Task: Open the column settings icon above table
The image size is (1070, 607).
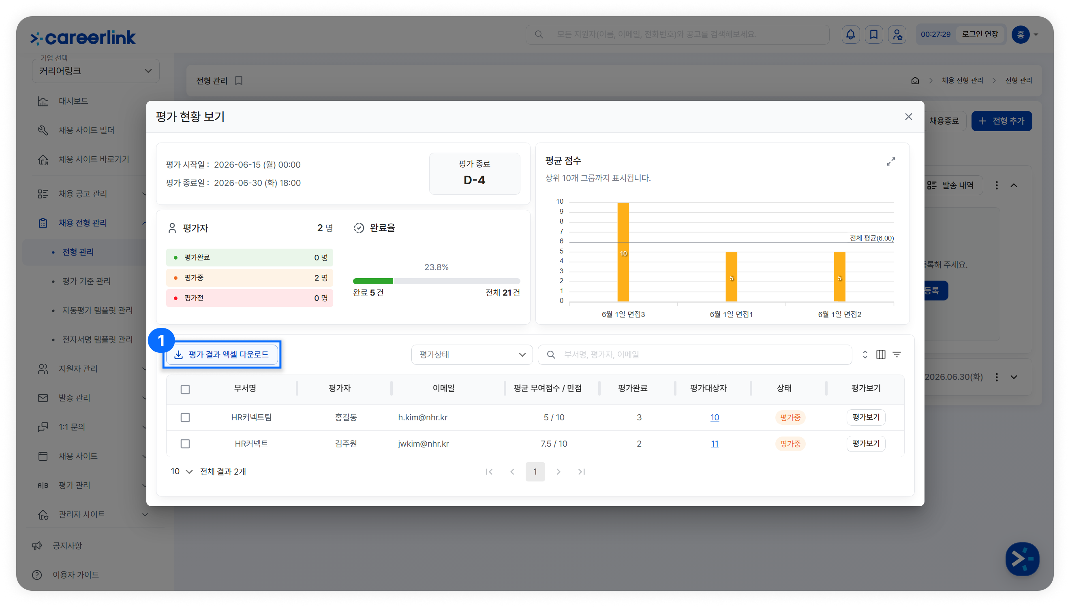Action: pyautogui.click(x=881, y=354)
